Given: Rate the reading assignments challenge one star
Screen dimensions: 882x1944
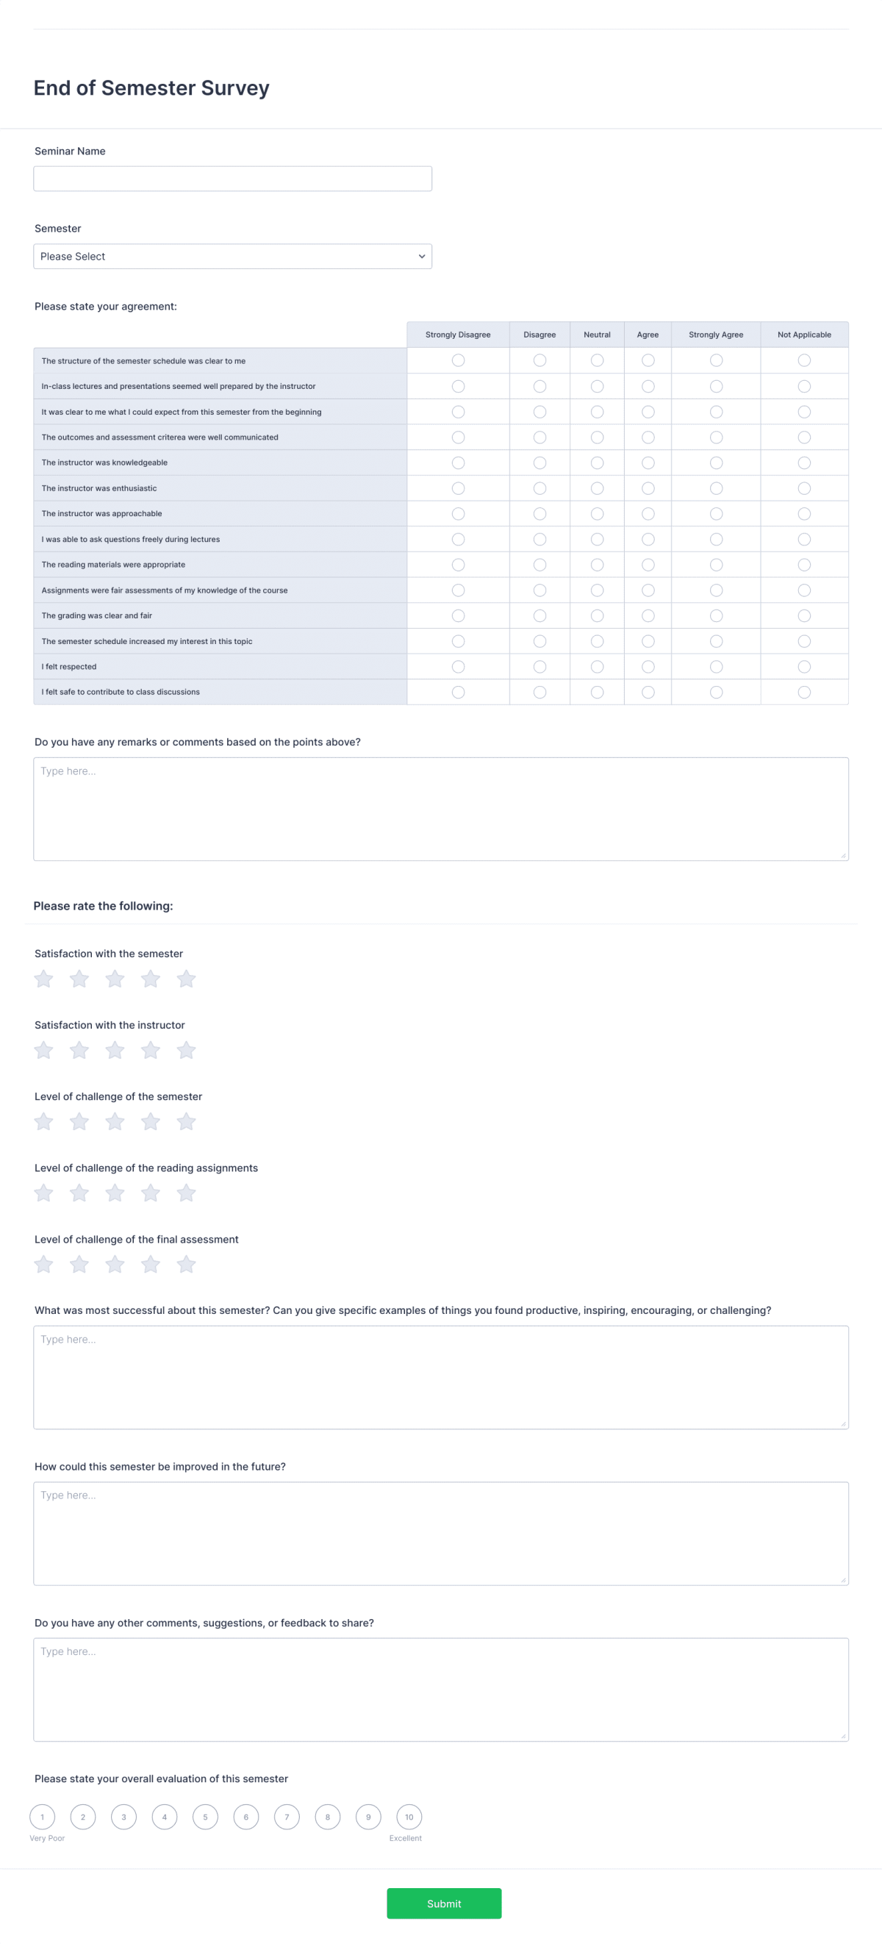Looking at the screenshot, I should (x=43, y=1193).
